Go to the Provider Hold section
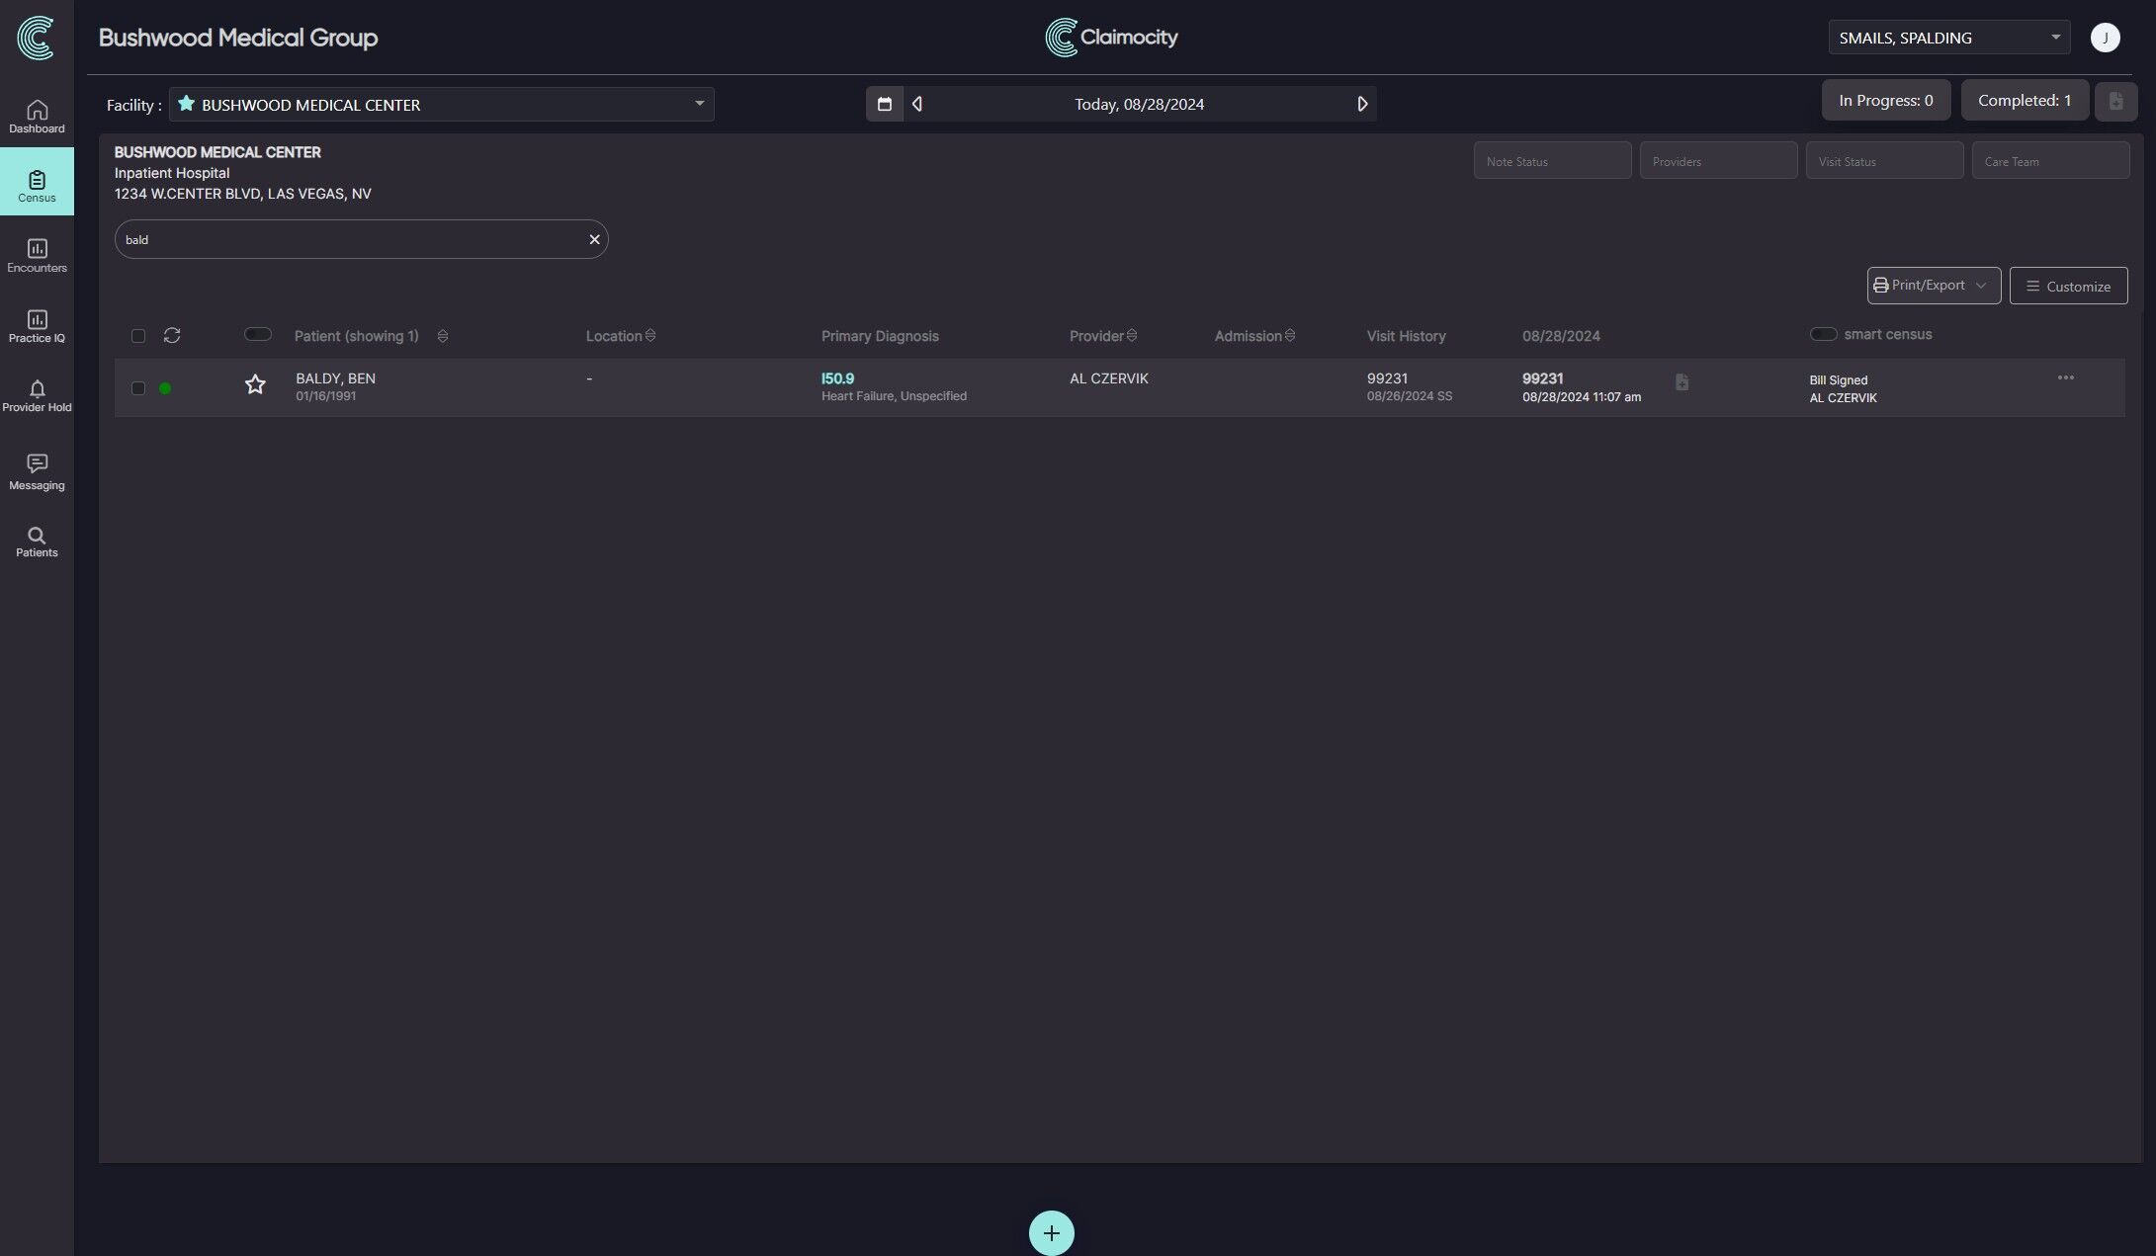 (37, 395)
